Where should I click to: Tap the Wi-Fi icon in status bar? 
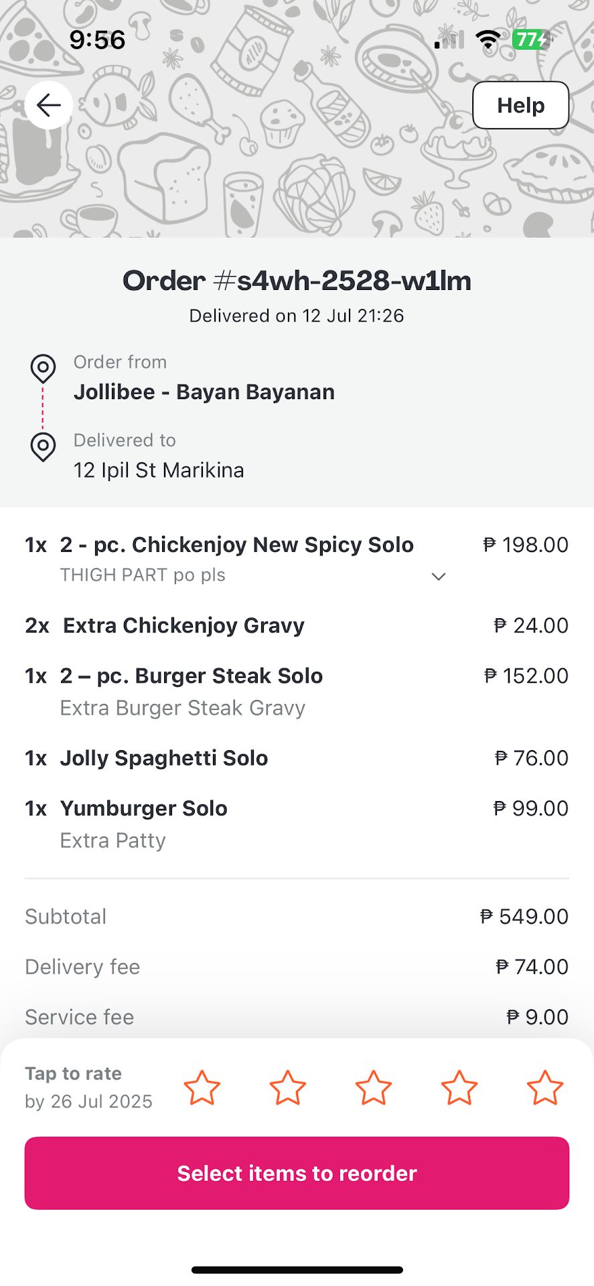point(488,40)
